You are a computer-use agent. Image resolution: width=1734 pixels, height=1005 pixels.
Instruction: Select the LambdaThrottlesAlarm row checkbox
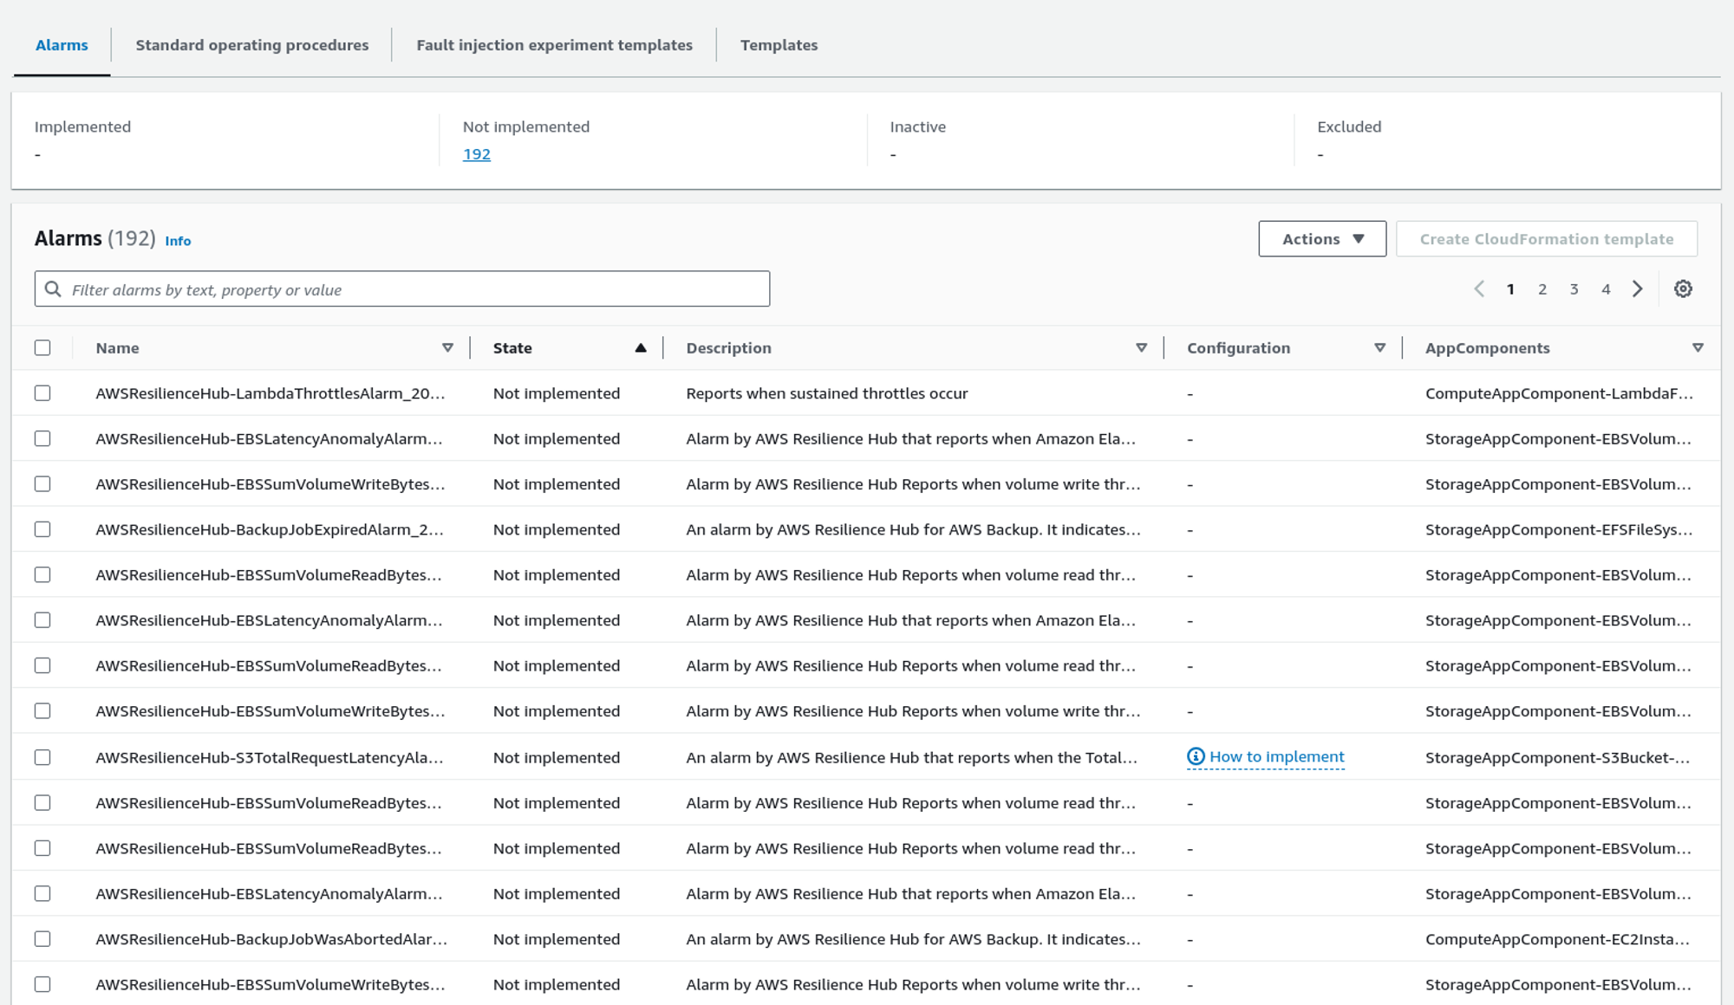pos(42,393)
